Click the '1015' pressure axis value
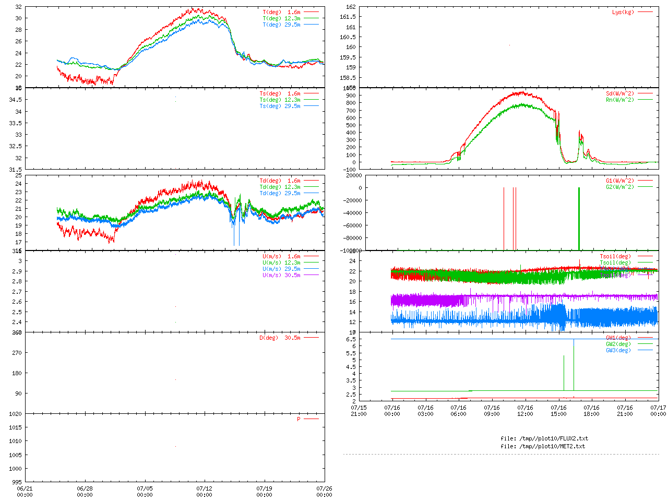Screen dimensions: 668x501 (16, 427)
